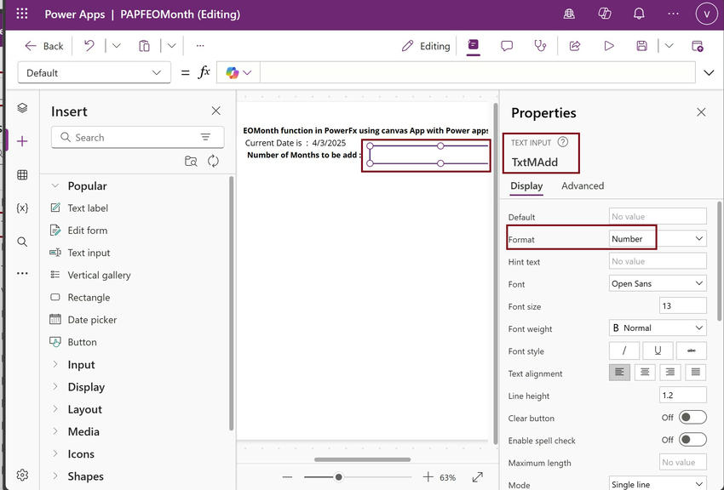The width and height of the screenshot is (724, 490).
Task: Open the comments pane icon
Action: coord(507,46)
